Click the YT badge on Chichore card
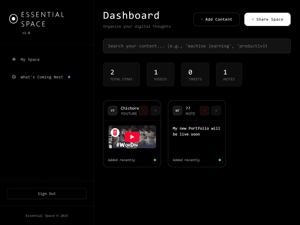 pyautogui.click(x=112, y=111)
